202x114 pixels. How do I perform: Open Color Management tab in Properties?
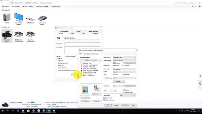tap(64, 32)
